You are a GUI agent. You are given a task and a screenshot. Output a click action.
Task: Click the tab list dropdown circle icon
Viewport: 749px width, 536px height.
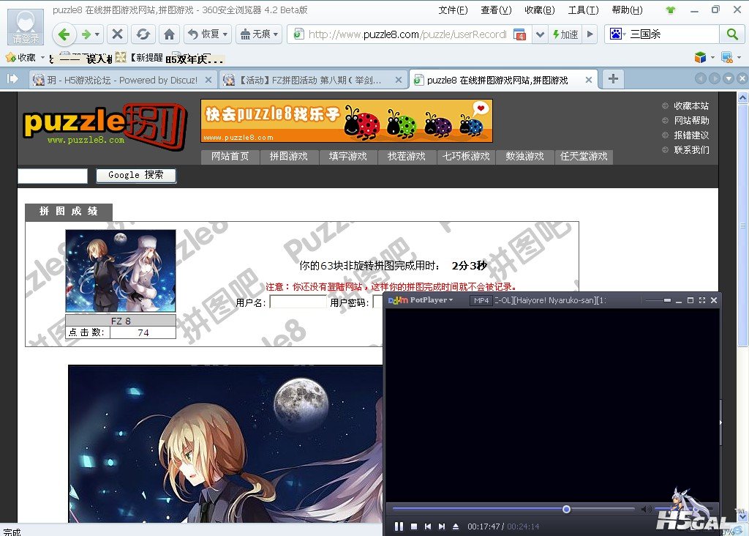[729, 79]
